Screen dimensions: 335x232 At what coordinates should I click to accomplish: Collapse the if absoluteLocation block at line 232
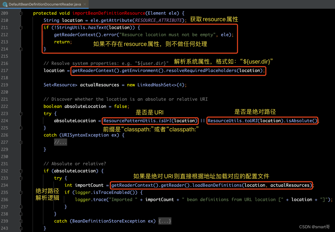pyautogui.click(x=21, y=171)
